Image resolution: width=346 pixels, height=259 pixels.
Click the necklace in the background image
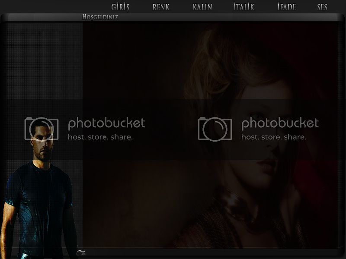242,207
